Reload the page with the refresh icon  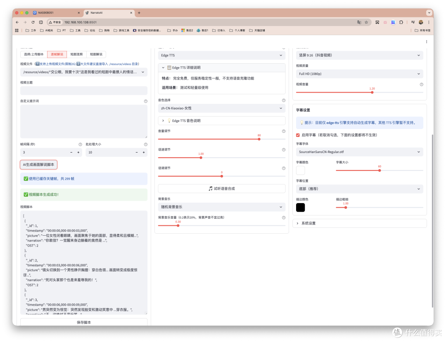pos(33,22)
